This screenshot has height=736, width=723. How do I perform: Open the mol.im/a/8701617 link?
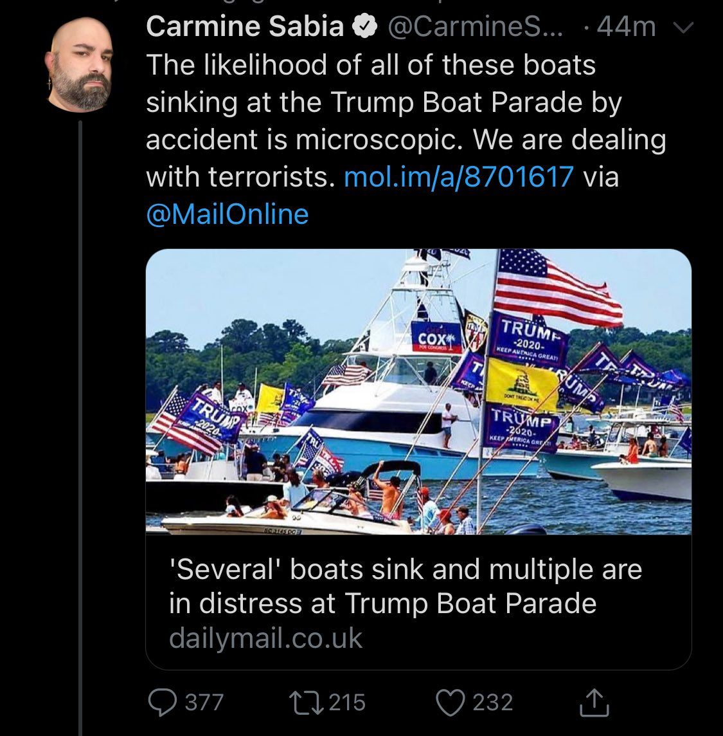pyautogui.click(x=458, y=176)
